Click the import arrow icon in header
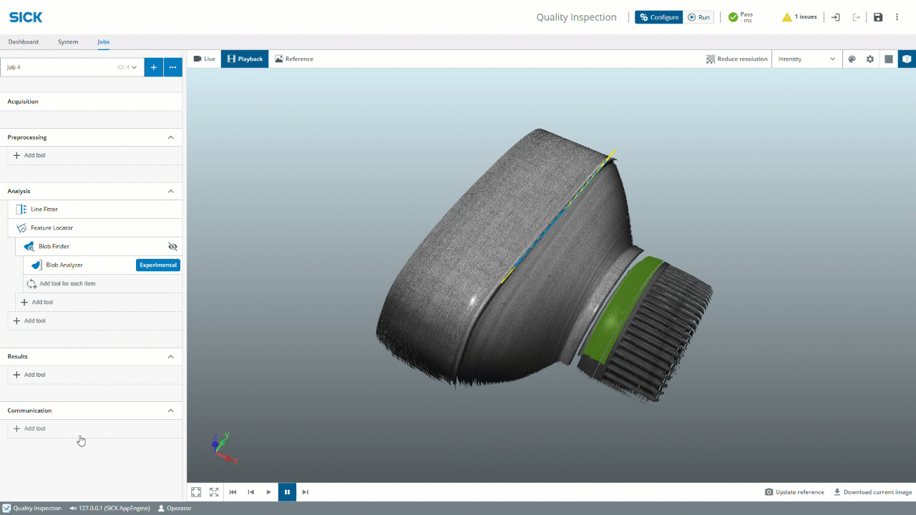The height and width of the screenshot is (515, 916). pyautogui.click(x=835, y=17)
